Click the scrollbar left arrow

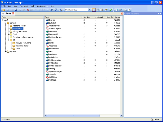coord(46,116)
